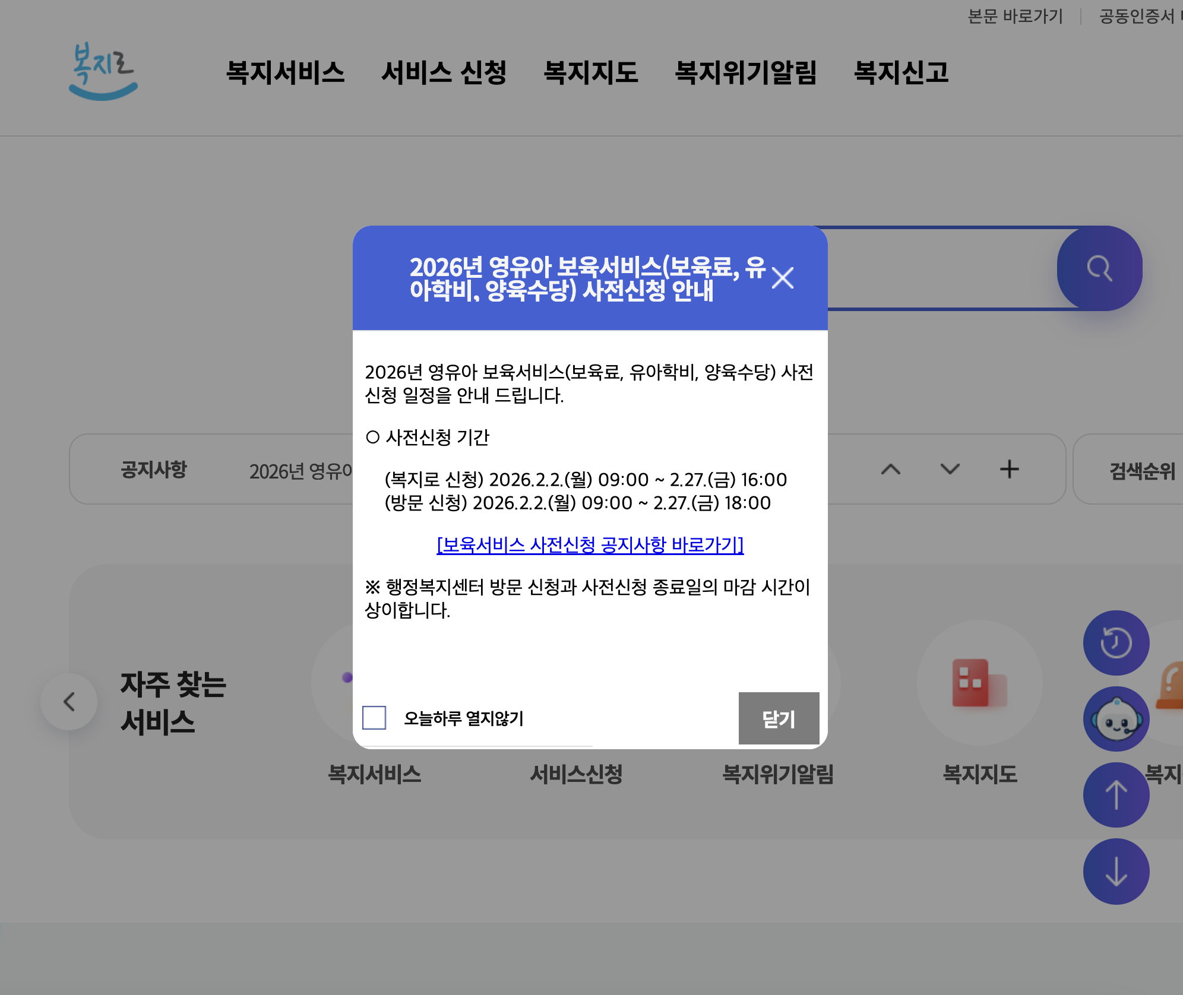
Task: Open the 복지신고 menu
Action: click(x=901, y=72)
